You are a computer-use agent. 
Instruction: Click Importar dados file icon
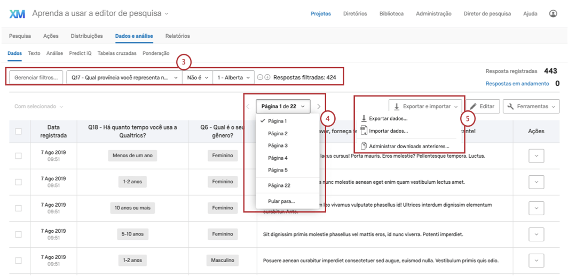point(364,131)
